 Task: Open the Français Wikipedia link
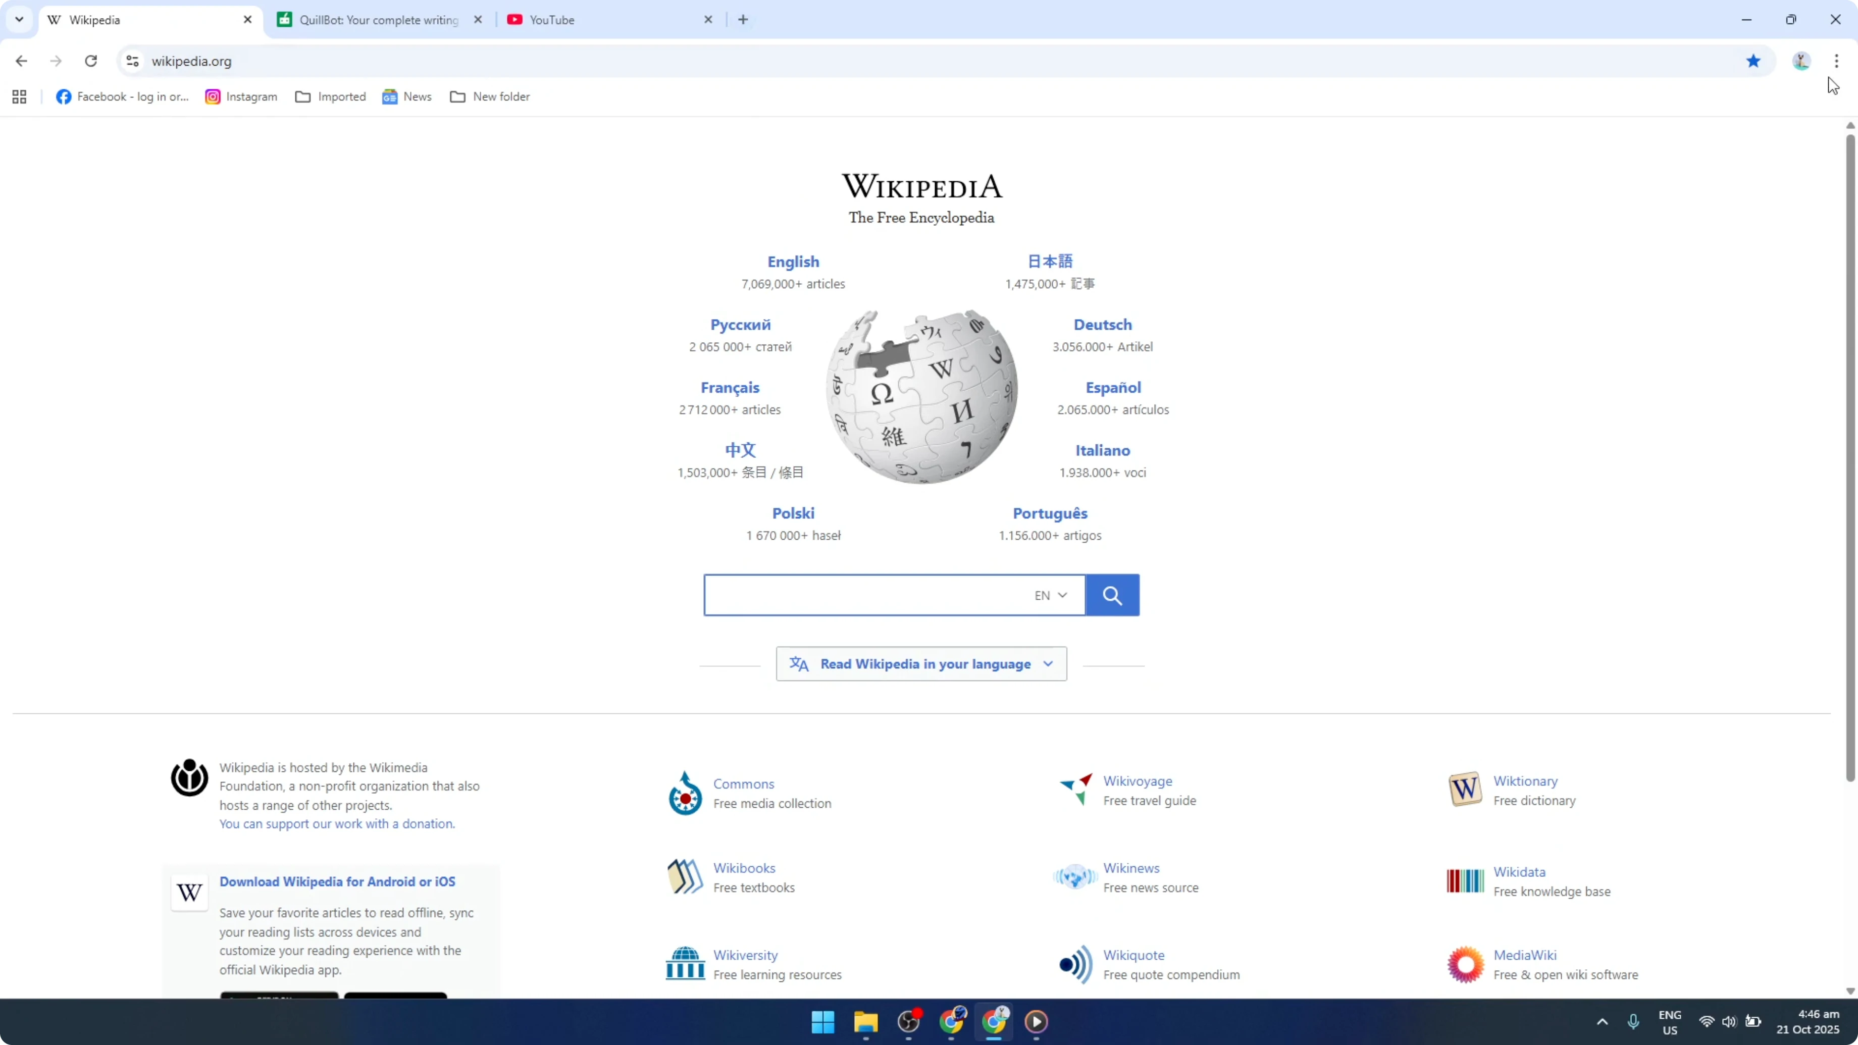coord(729,387)
